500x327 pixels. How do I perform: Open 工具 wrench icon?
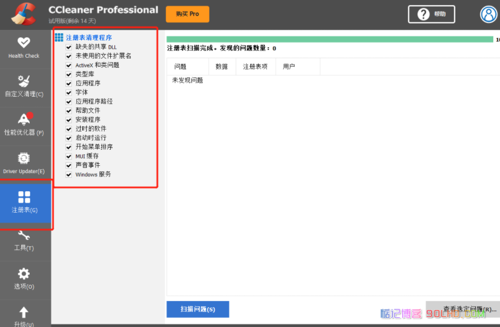(24, 236)
